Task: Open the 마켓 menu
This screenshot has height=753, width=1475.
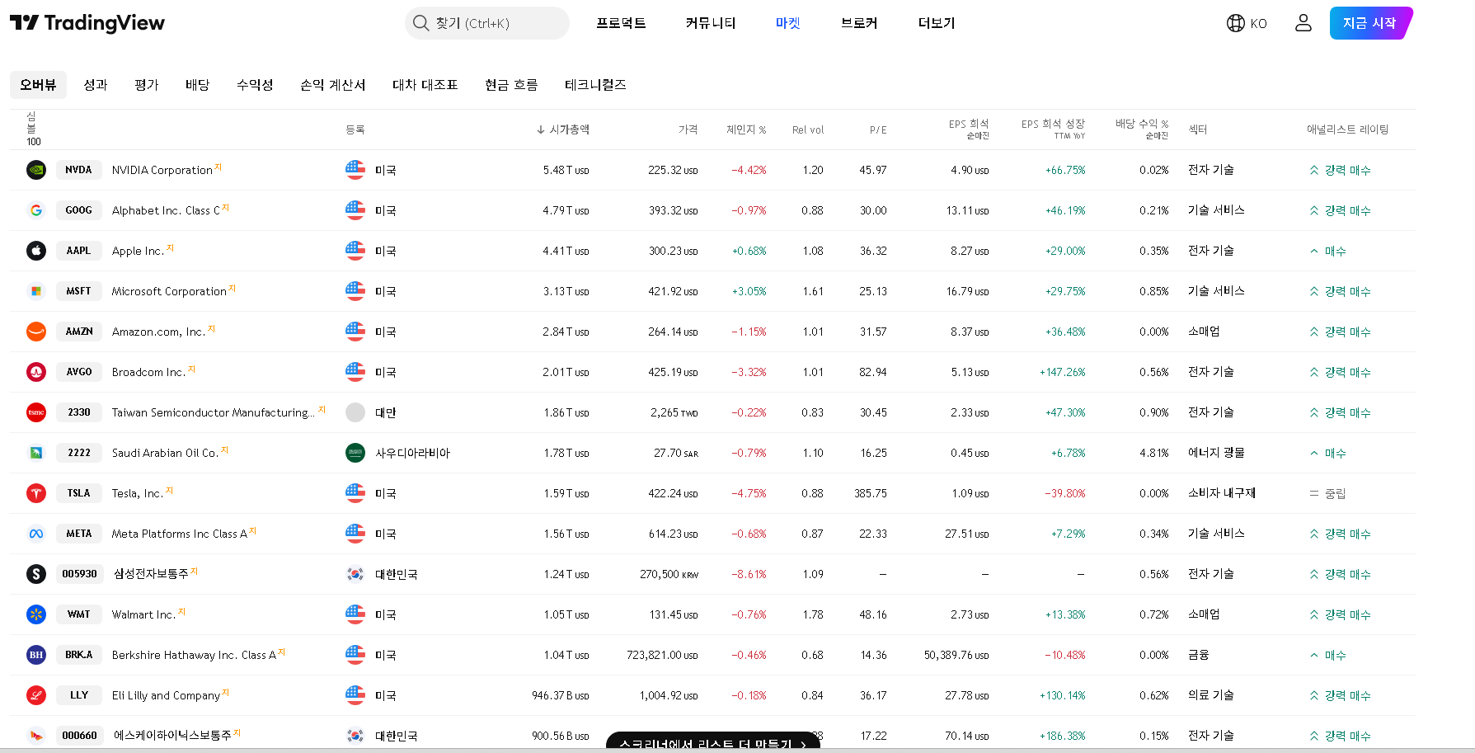Action: pyautogui.click(x=788, y=23)
